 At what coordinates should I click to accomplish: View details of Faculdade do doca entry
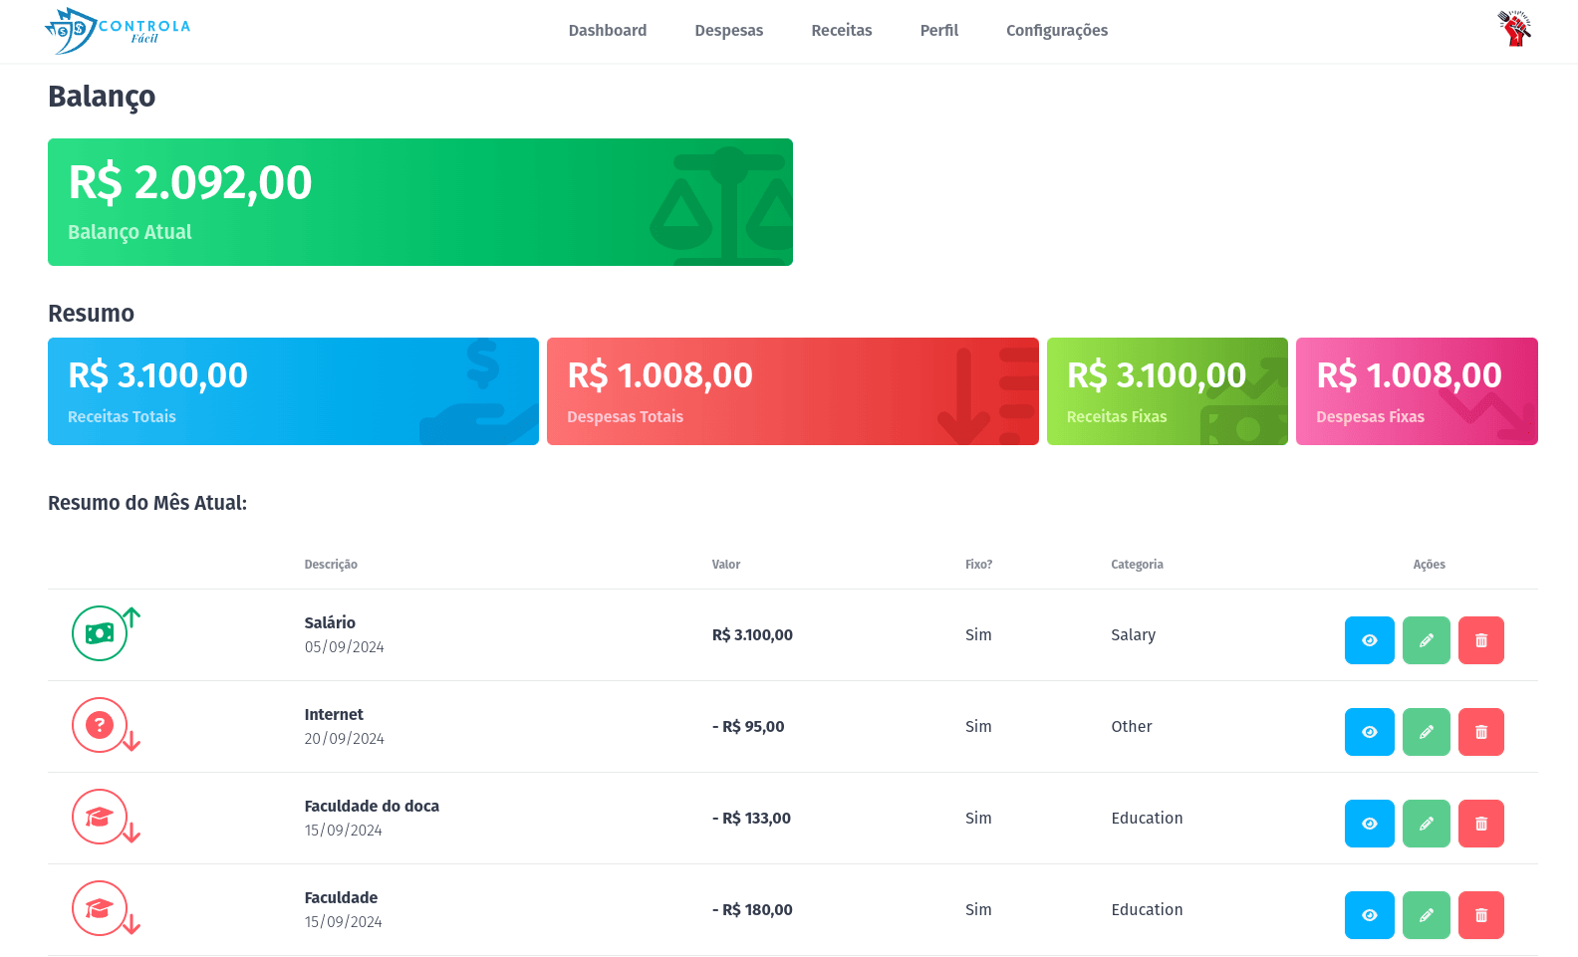coord(1369,824)
